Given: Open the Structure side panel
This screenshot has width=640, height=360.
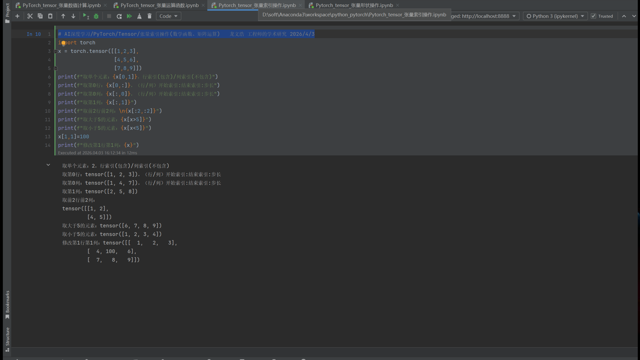Looking at the screenshot, I should pos(7,339).
